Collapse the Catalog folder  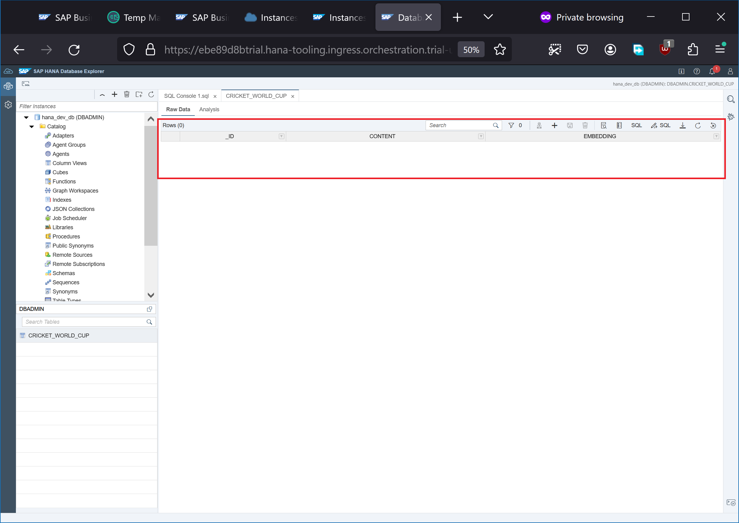(31, 127)
